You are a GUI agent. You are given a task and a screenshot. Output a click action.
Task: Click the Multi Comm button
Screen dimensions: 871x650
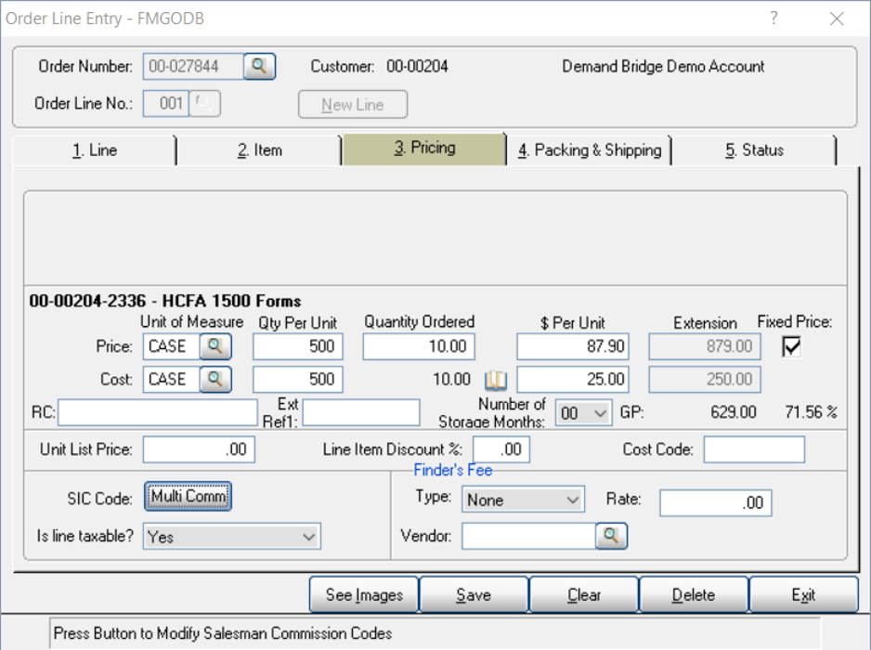point(188,496)
